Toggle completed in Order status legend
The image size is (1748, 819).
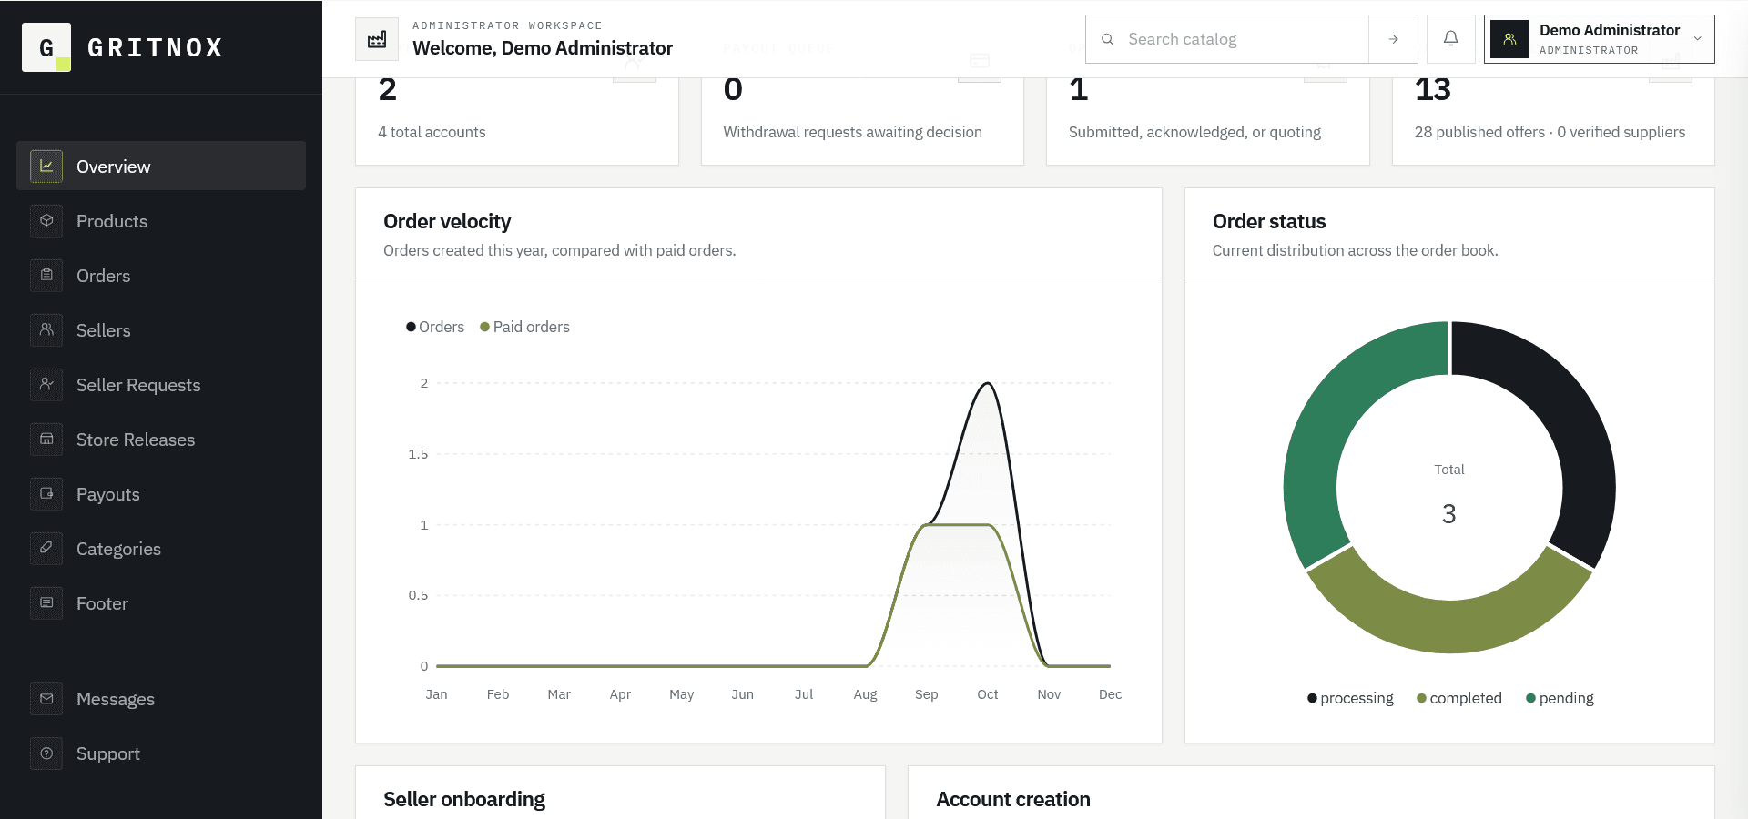[1459, 698]
